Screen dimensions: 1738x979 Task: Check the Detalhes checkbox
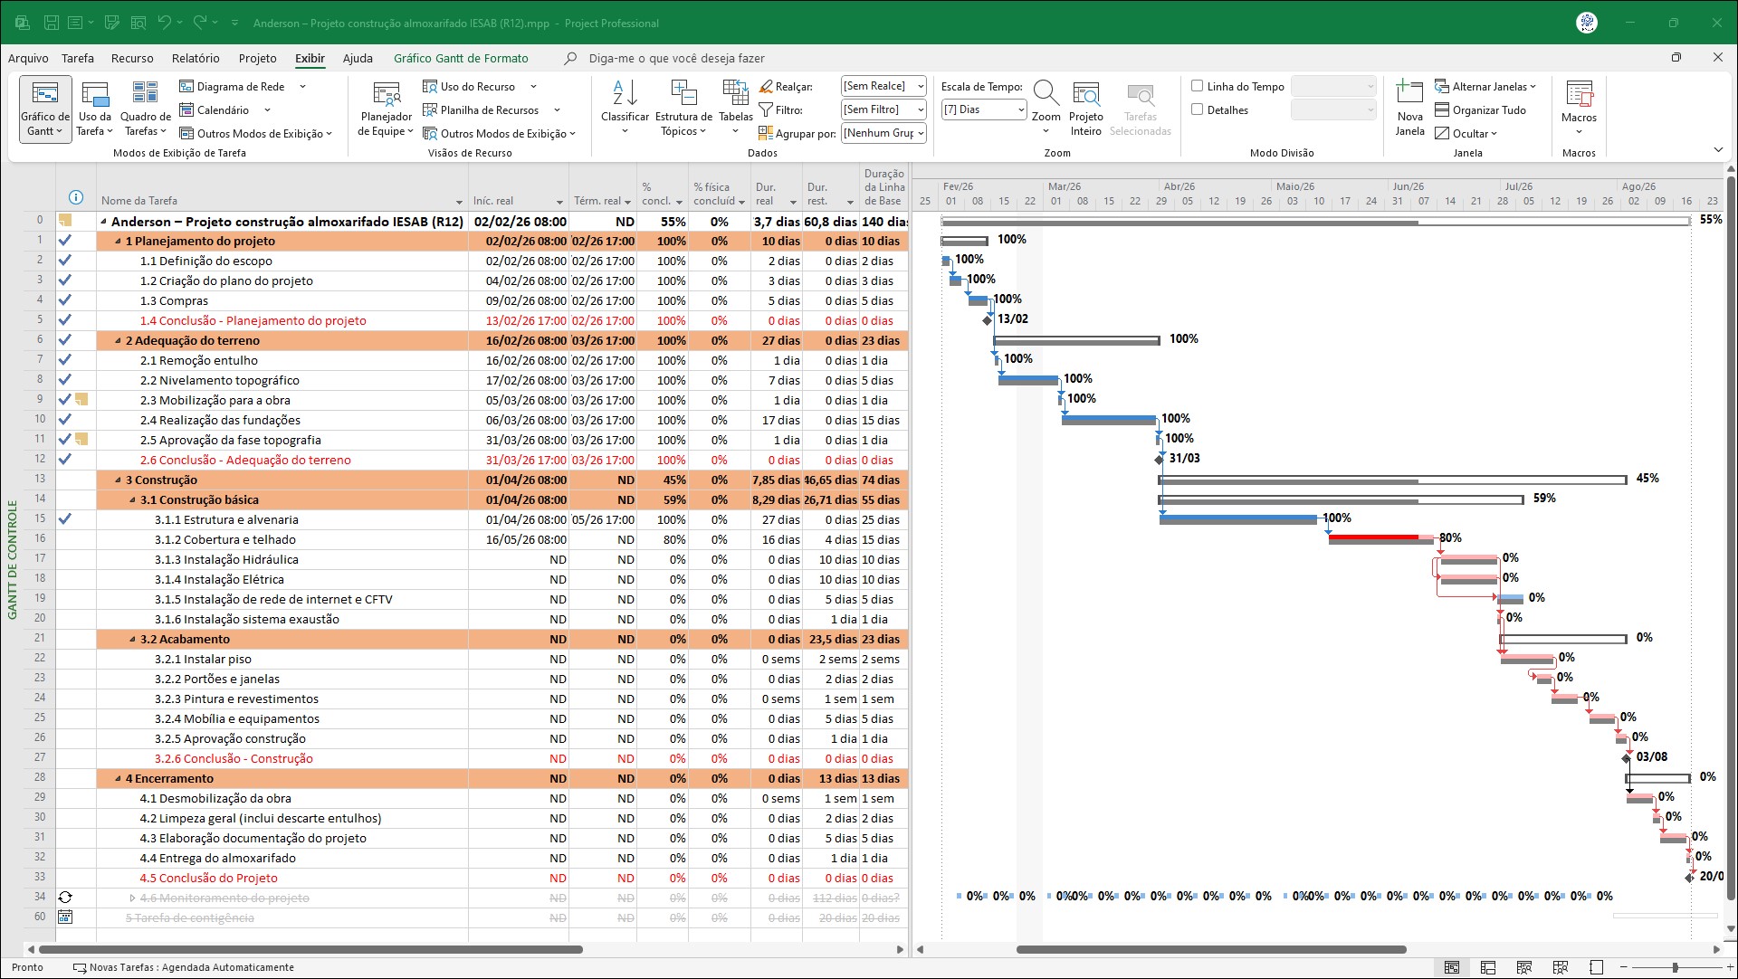pyautogui.click(x=1198, y=109)
